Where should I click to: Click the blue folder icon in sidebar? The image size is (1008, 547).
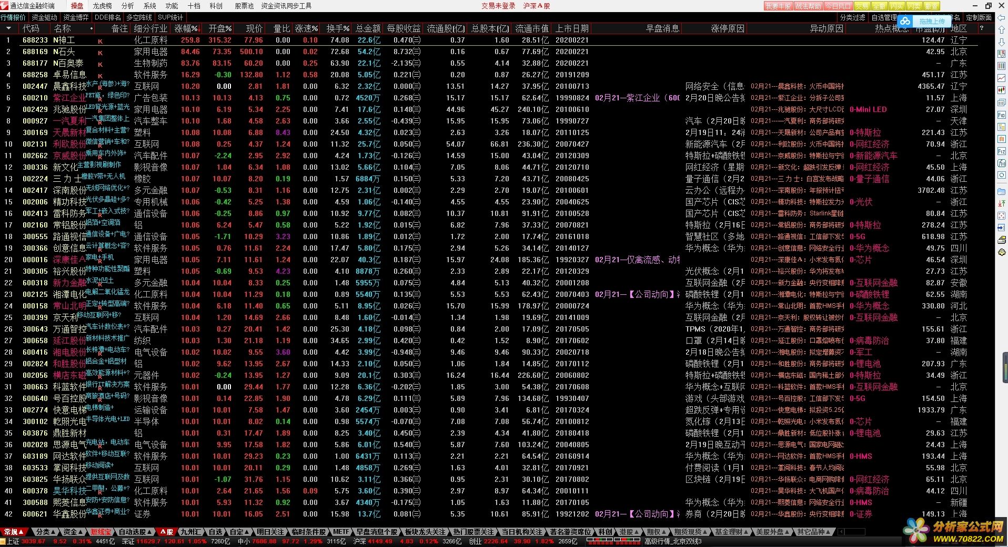(x=1002, y=192)
